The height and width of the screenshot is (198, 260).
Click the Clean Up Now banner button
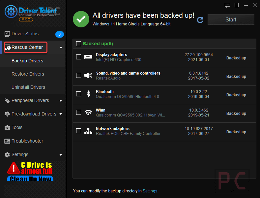click(30, 179)
